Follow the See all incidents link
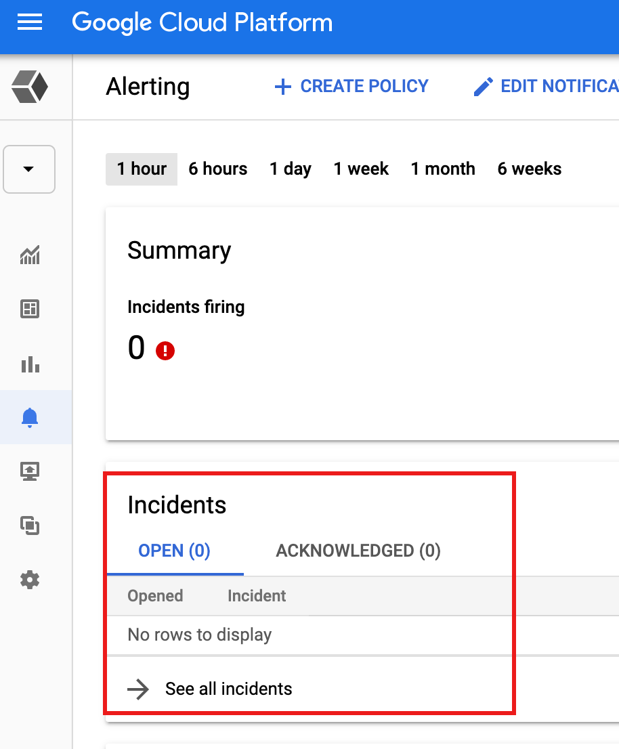The width and height of the screenshot is (619, 749). [228, 689]
